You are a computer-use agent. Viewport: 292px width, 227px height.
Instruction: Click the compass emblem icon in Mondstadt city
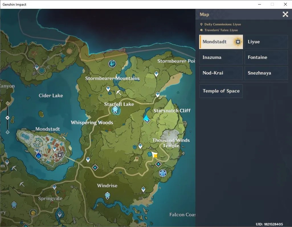[x=60, y=154]
